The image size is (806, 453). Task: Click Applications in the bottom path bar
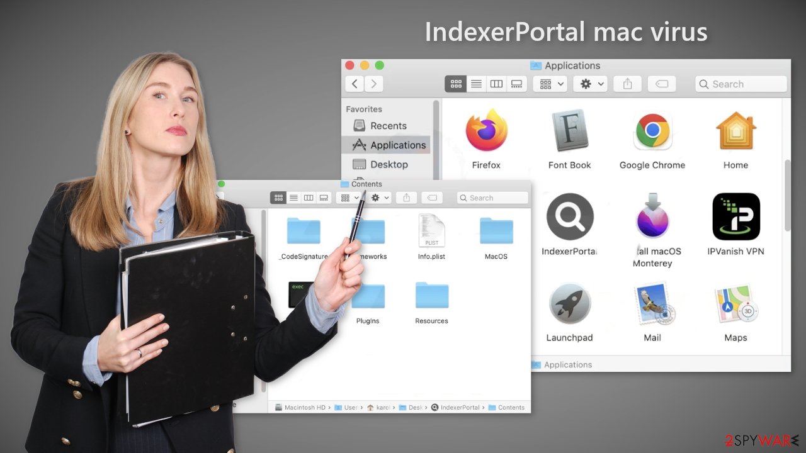coord(562,364)
